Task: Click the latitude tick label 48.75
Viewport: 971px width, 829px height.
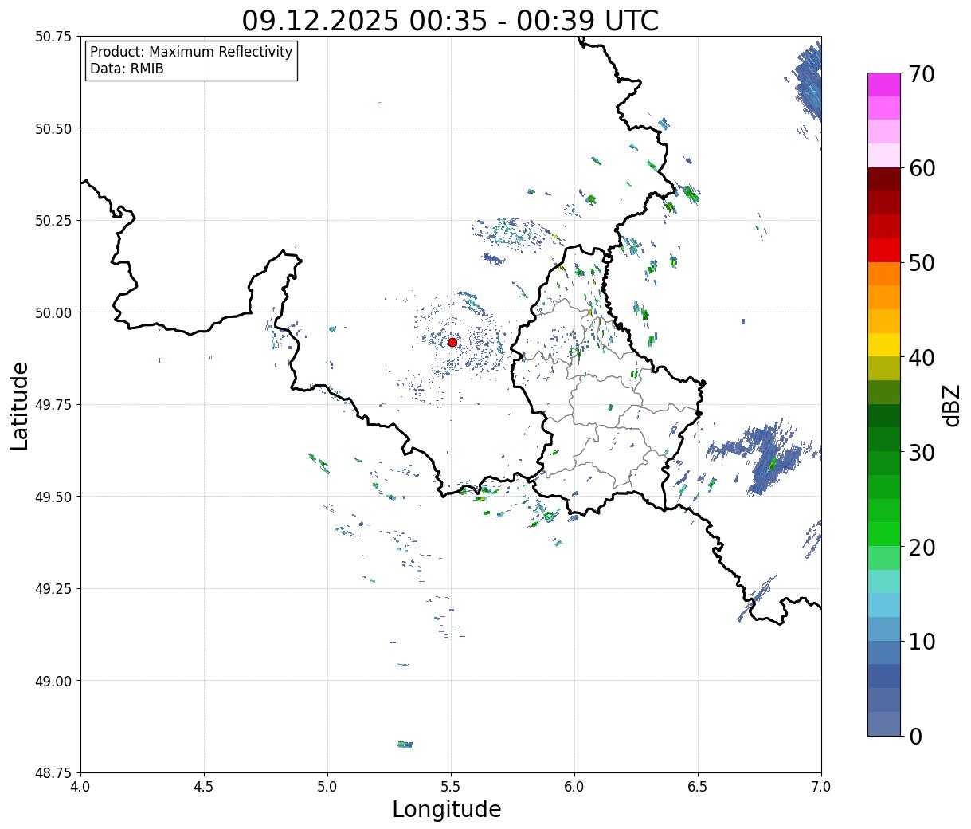Action: pyautogui.click(x=53, y=772)
